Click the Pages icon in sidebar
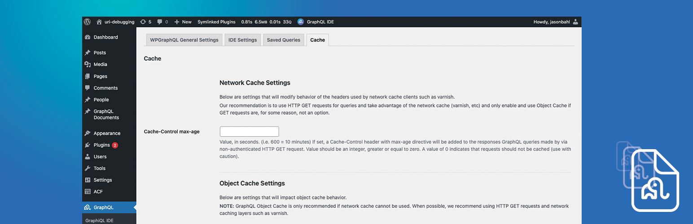 [88, 76]
